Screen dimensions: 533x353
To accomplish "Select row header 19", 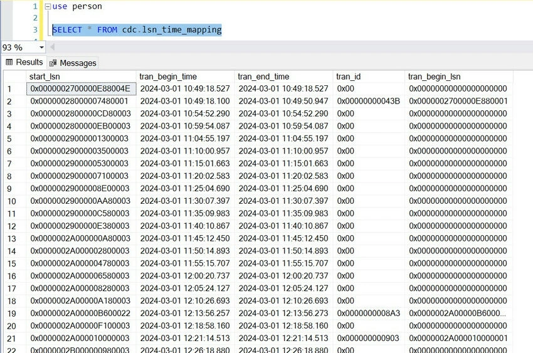I will 15,313.
